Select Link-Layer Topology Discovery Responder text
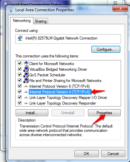Screen dimensions: 130x162 click(x=63, y=103)
